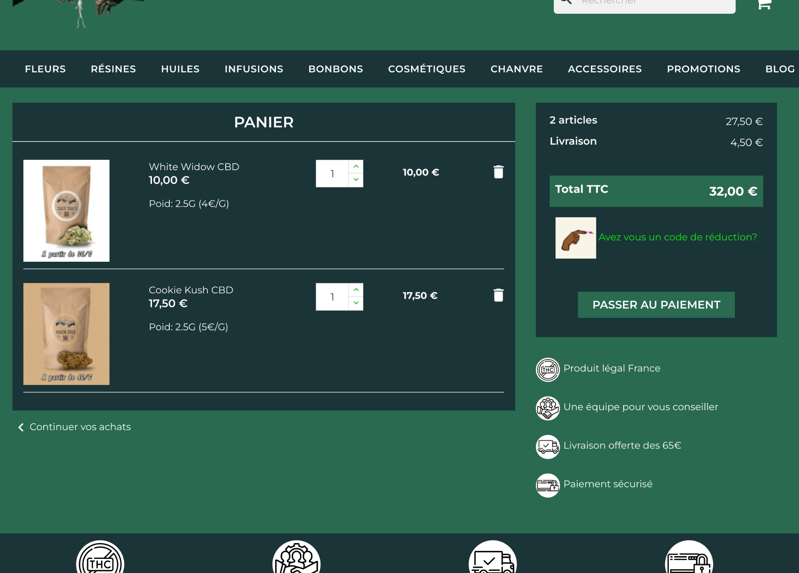799x573 pixels.
Task: Increase Cookie Kush CBD quantity by one
Action: tap(356, 290)
